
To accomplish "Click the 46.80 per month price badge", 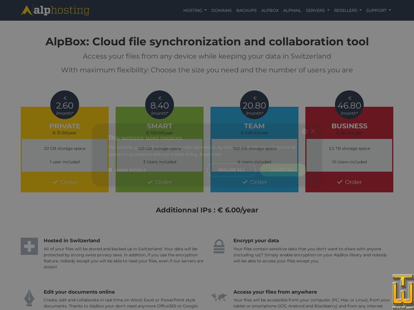I will coord(349,105).
